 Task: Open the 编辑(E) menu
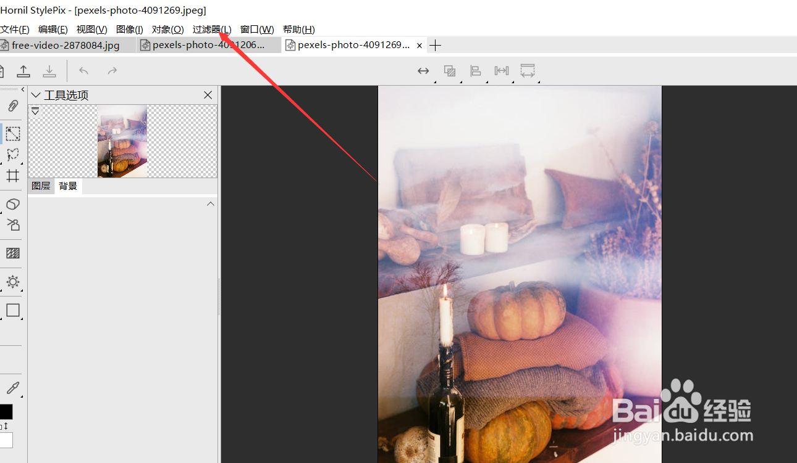click(x=53, y=30)
